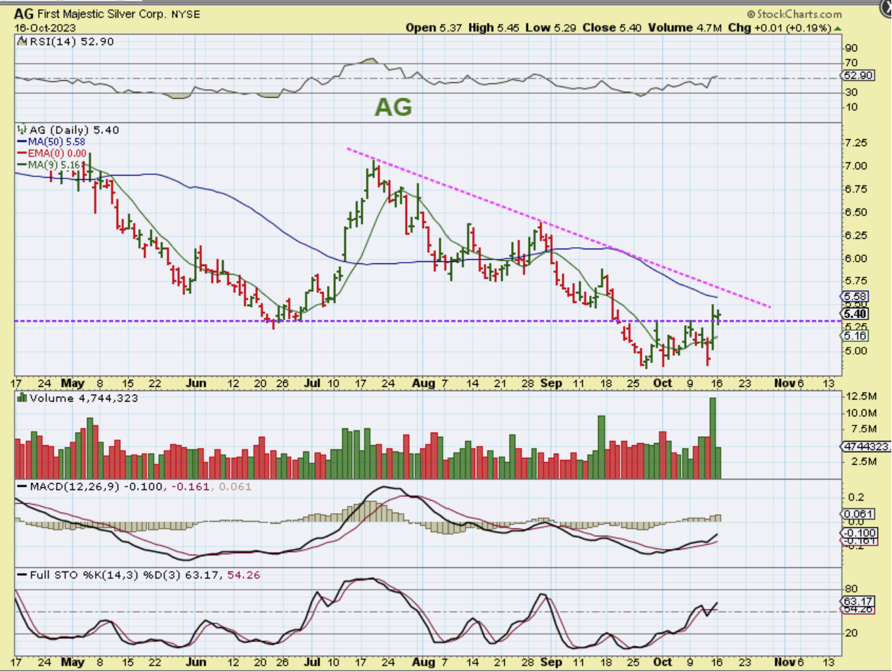Click the 'Low 5.29' value

551,28
